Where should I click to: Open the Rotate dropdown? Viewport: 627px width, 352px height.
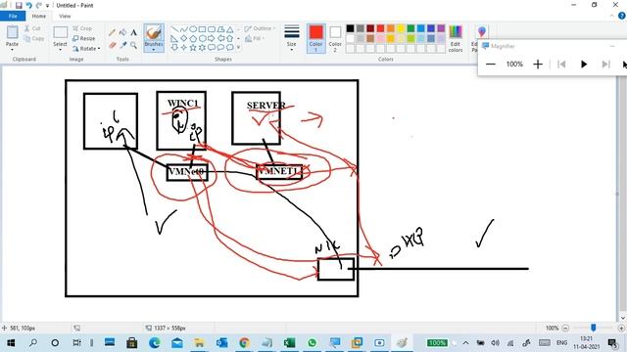pos(86,48)
